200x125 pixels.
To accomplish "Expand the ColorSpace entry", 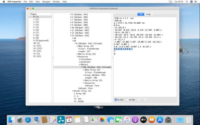I will [x=79, y=59].
